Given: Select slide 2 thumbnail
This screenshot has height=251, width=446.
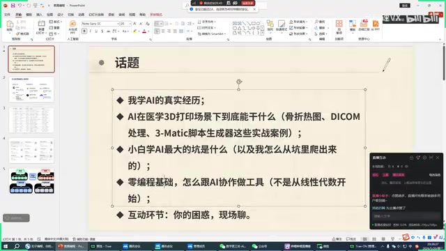Looking at the screenshot, I should pos(31,89).
